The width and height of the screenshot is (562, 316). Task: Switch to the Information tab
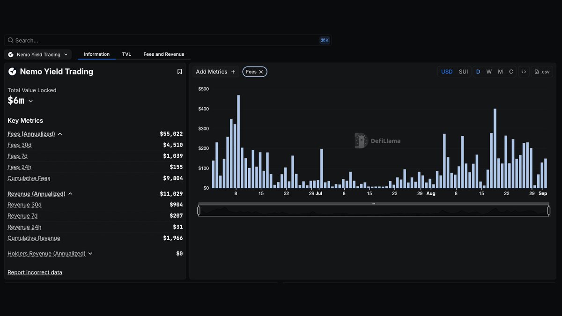click(96, 54)
